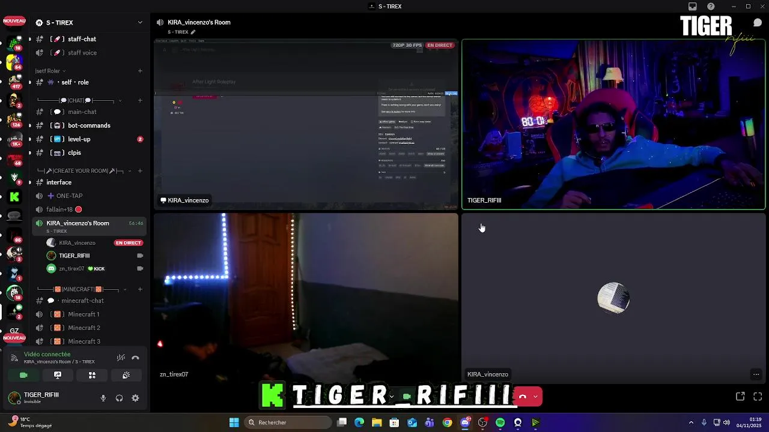This screenshot has width=769, height=432.
Task: Open user settings gear
Action: point(135,398)
